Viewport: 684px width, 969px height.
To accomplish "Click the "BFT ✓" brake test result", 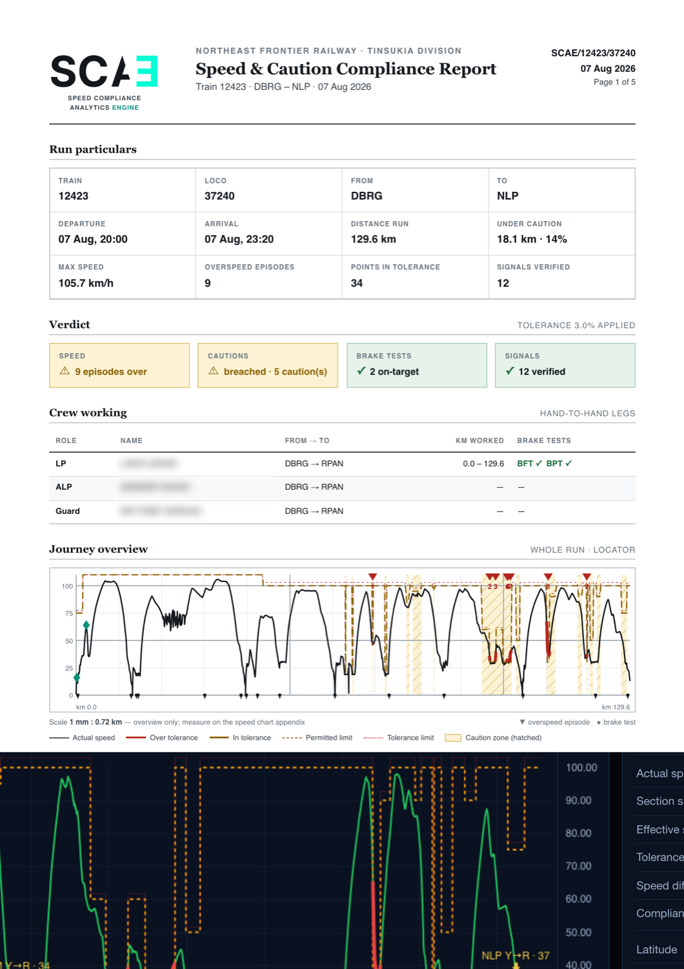I will [x=530, y=464].
